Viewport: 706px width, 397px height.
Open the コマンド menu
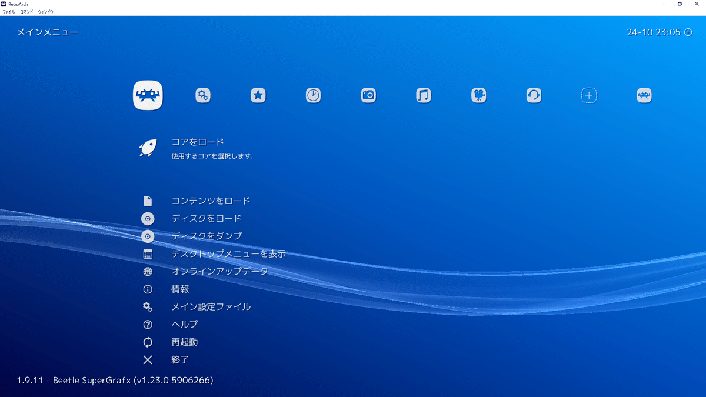pyautogui.click(x=26, y=12)
